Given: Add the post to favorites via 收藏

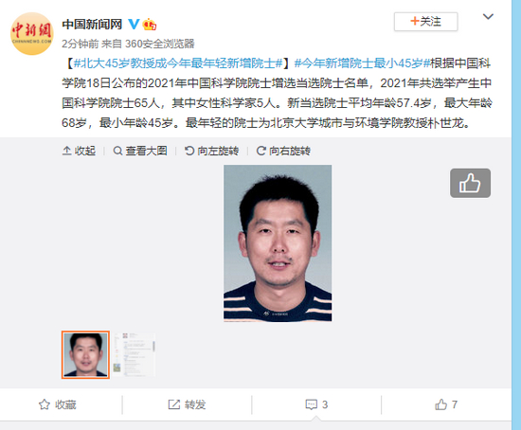Looking at the screenshot, I should click(58, 404).
